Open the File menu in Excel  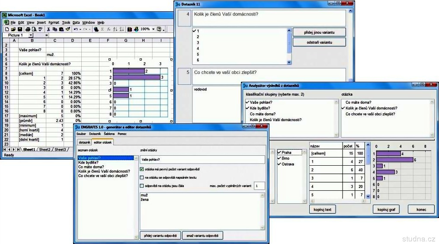(13, 22)
